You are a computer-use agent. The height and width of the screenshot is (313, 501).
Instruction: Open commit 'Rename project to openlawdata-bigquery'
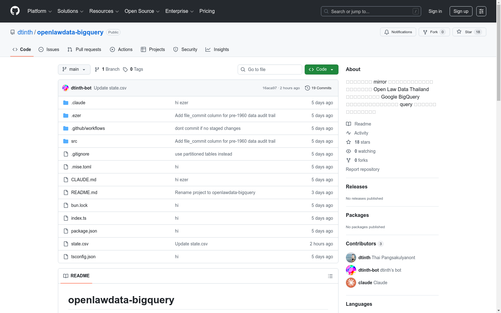[215, 192]
